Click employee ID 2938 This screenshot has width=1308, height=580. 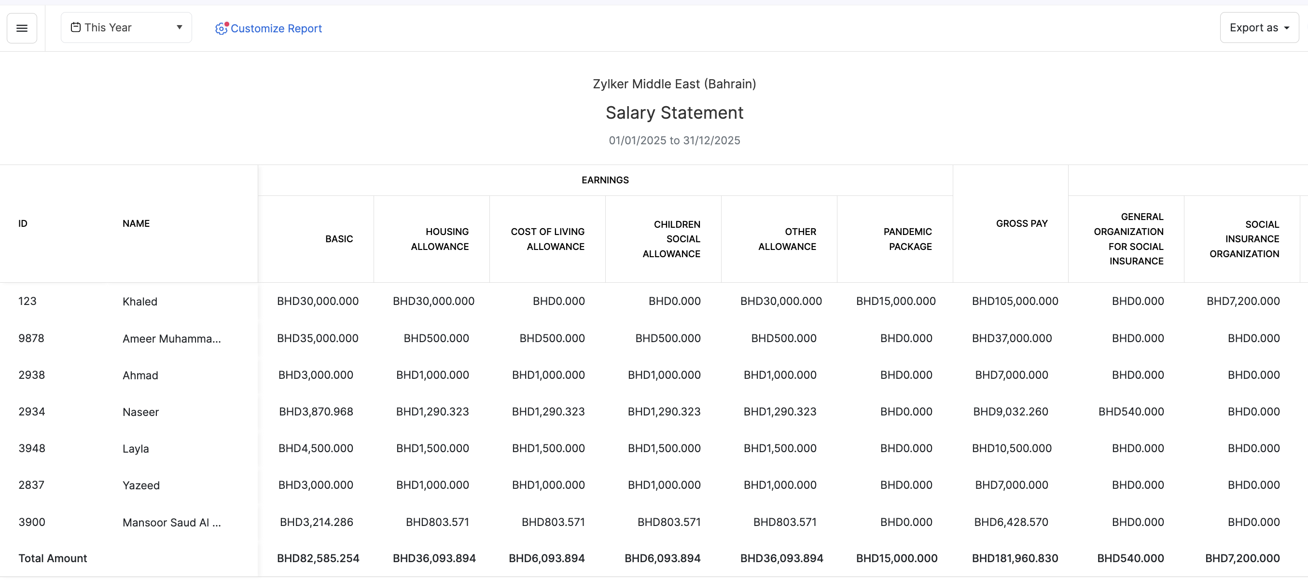click(31, 375)
